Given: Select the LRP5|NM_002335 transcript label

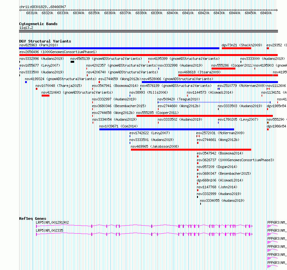Looking at the screenshot, I should (x=49, y=230).
